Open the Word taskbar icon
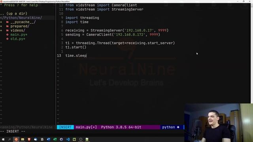This screenshot has width=253, height=142. (x=48, y=139)
